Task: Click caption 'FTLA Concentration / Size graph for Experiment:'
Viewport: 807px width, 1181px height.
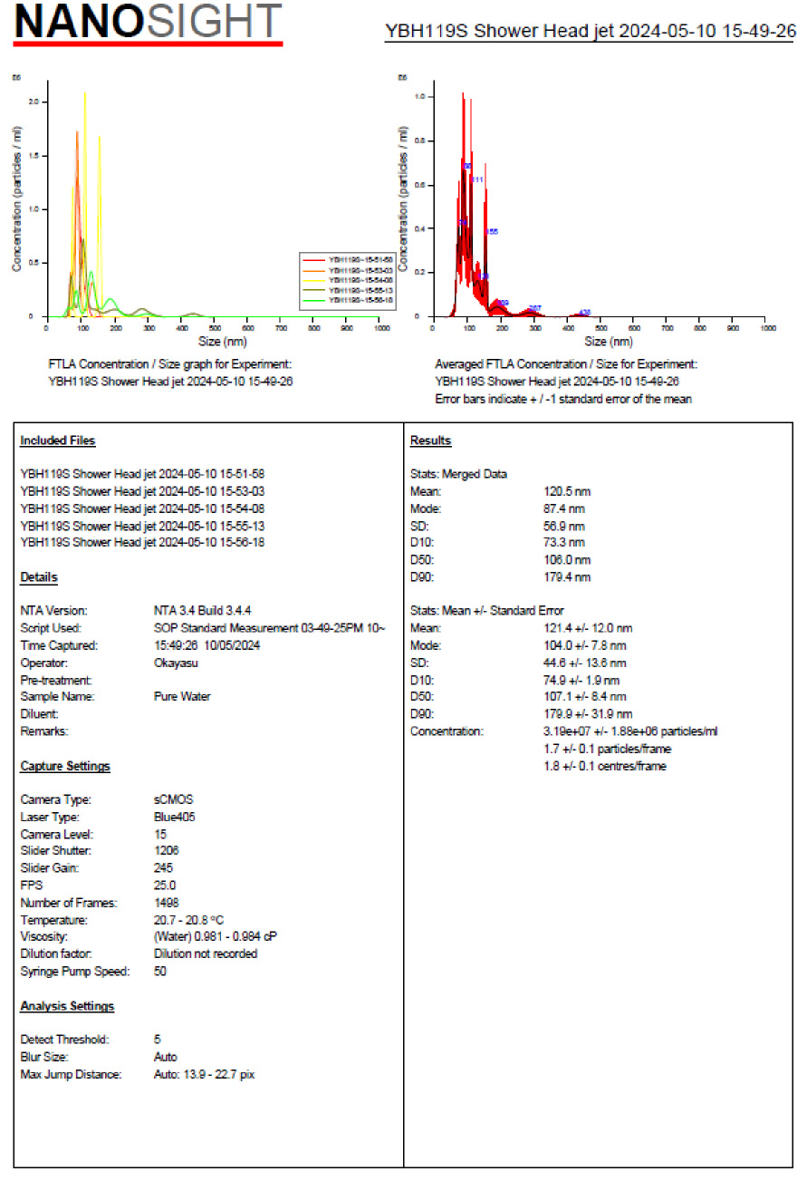Action: (x=170, y=363)
